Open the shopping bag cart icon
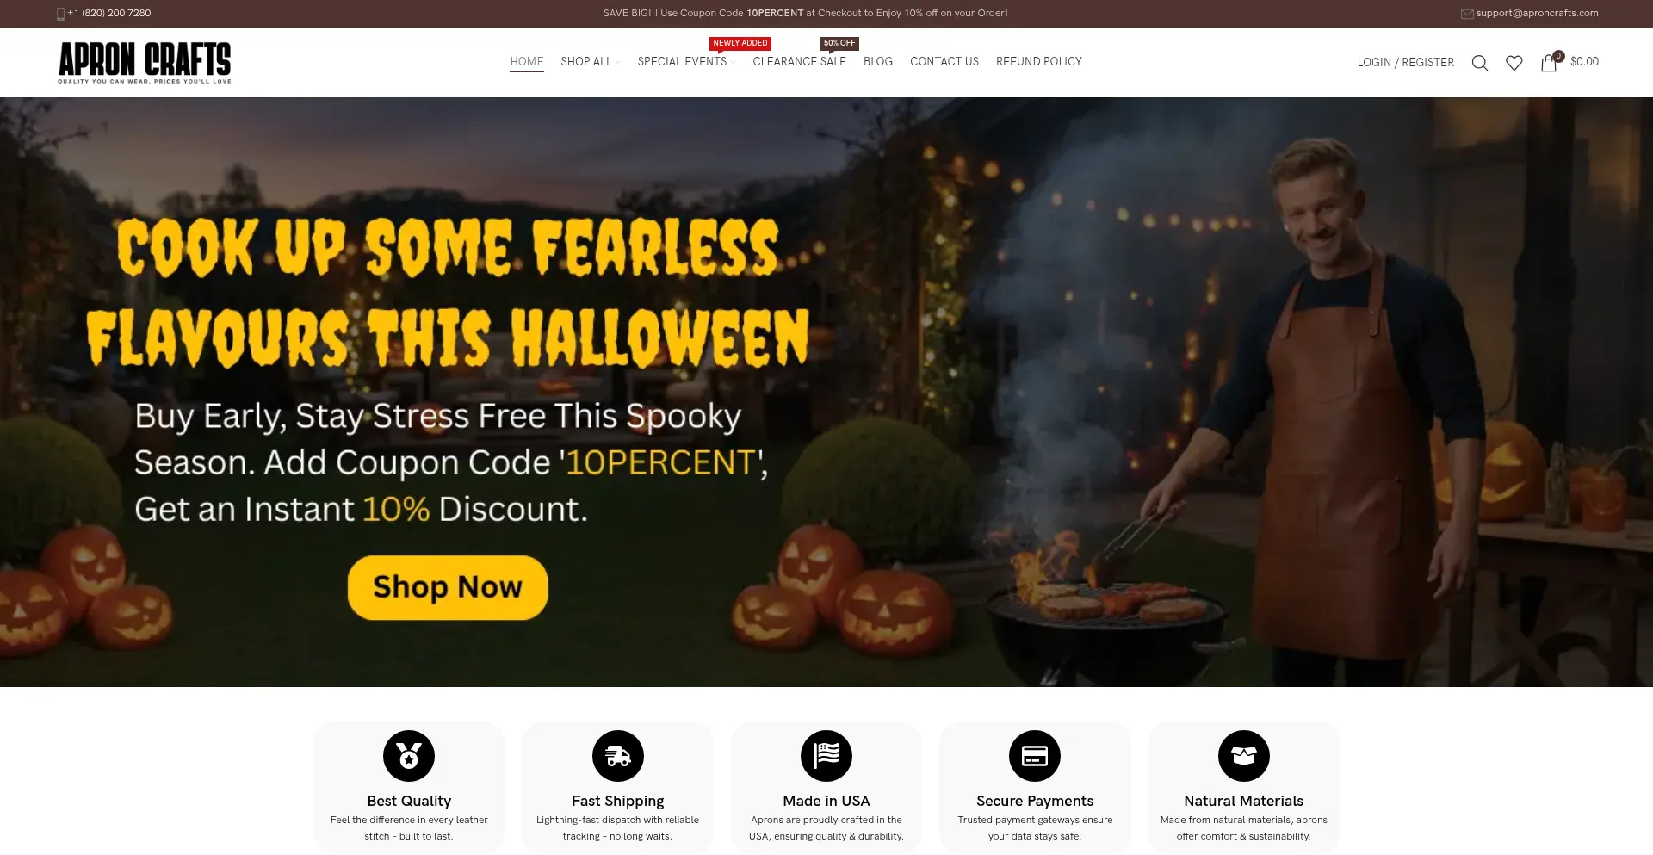 click(1549, 63)
